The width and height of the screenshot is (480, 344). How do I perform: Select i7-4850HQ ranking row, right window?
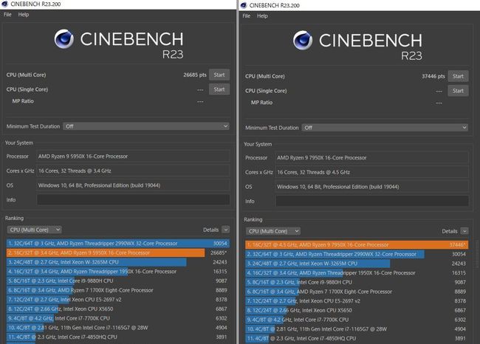[357, 338]
